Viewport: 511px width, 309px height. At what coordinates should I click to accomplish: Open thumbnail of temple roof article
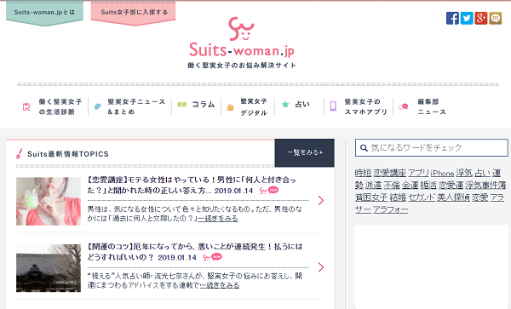(49, 268)
